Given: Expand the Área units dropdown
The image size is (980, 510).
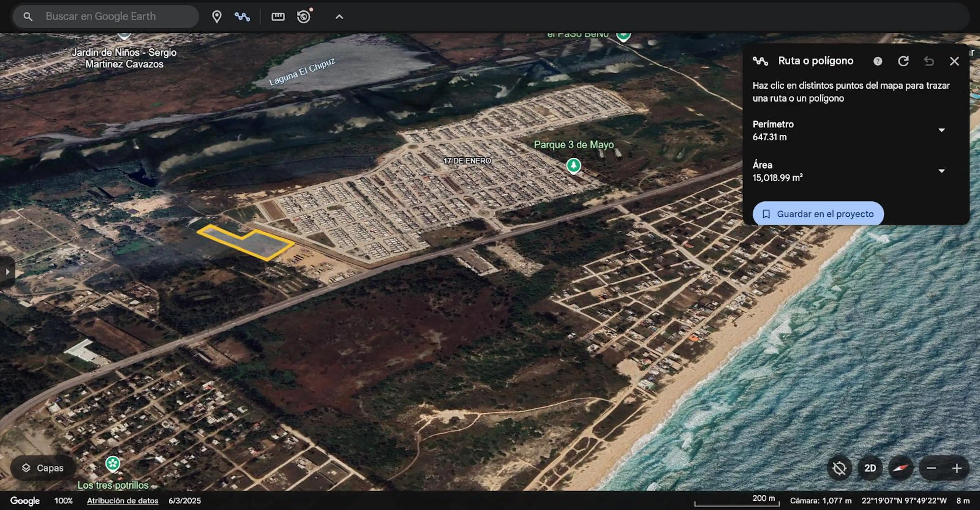Looking at the screenshot, I should pyautogui.click(x=941, y=171).
